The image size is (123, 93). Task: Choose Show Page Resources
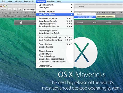(55, 26)
